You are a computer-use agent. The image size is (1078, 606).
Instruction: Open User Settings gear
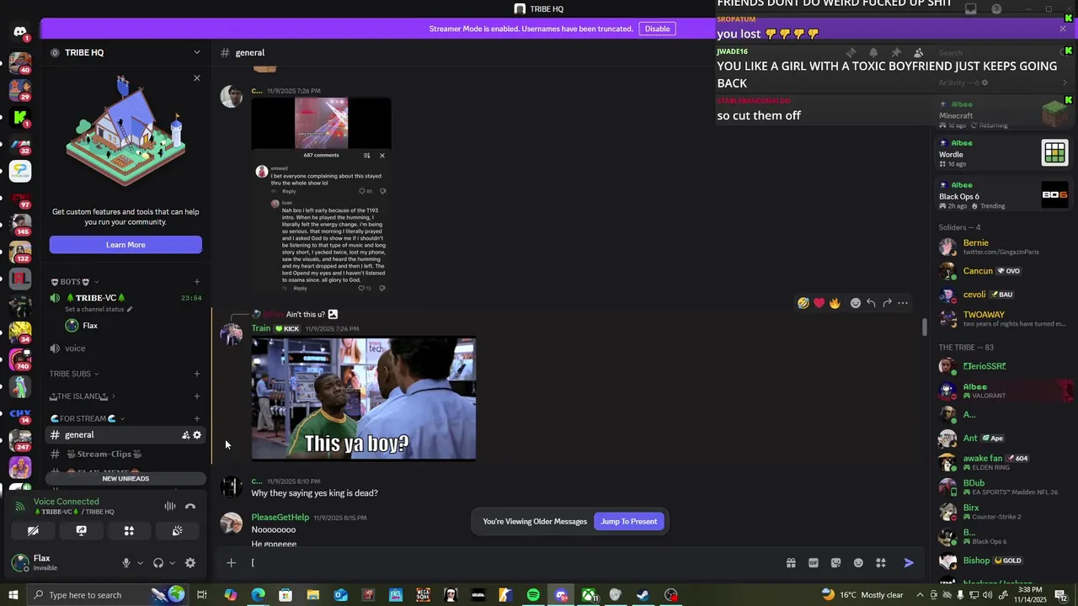pyautogui.click(x=190, y=563)
